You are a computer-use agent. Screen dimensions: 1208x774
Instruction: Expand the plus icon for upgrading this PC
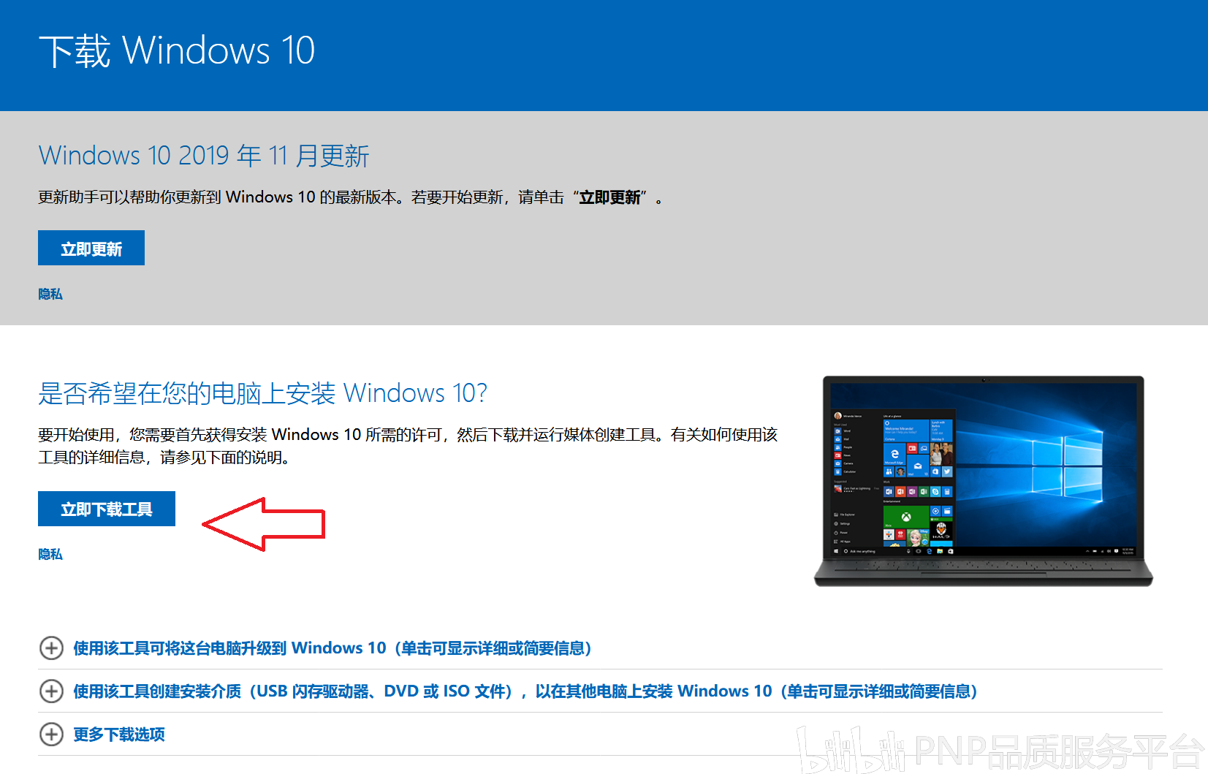coord(51,648)
